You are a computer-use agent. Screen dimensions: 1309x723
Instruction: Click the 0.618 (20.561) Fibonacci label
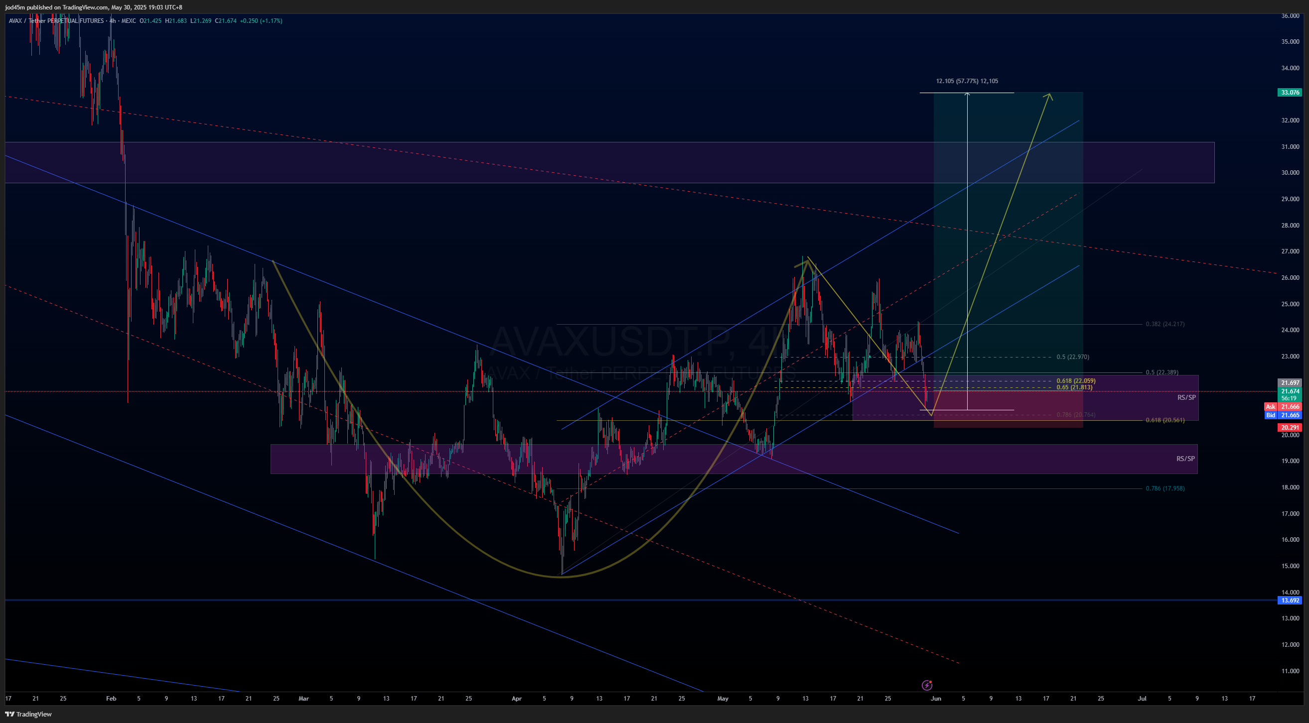pyautogui.click(x=1164, y=420)
